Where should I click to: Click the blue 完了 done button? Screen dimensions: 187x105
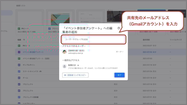coord(119,75)
